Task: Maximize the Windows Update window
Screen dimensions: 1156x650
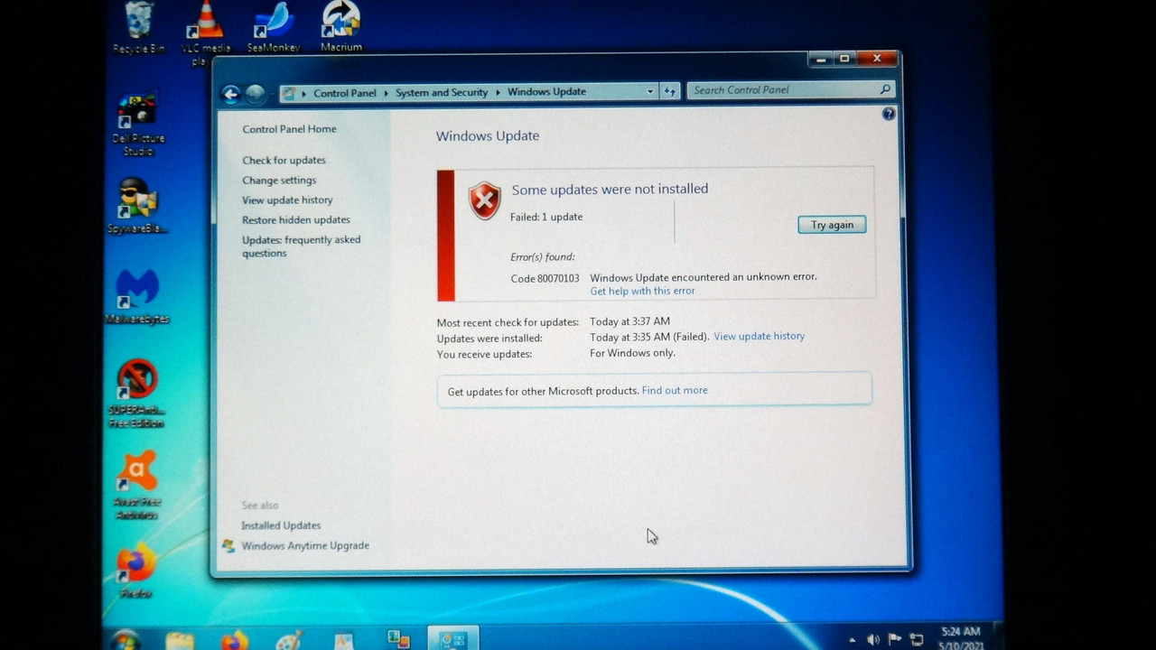Action: [844, 59]
